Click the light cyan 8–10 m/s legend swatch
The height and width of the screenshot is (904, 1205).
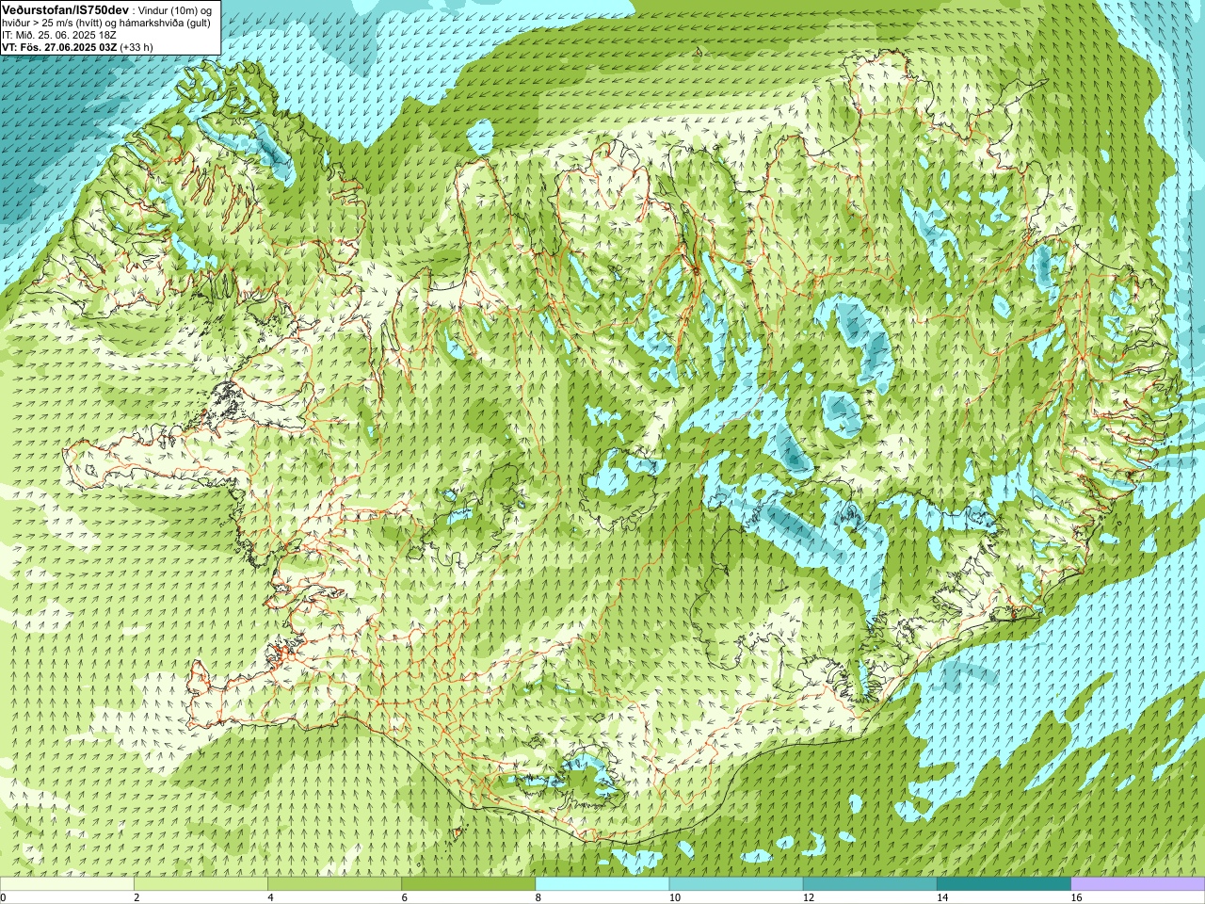point(602,884)
